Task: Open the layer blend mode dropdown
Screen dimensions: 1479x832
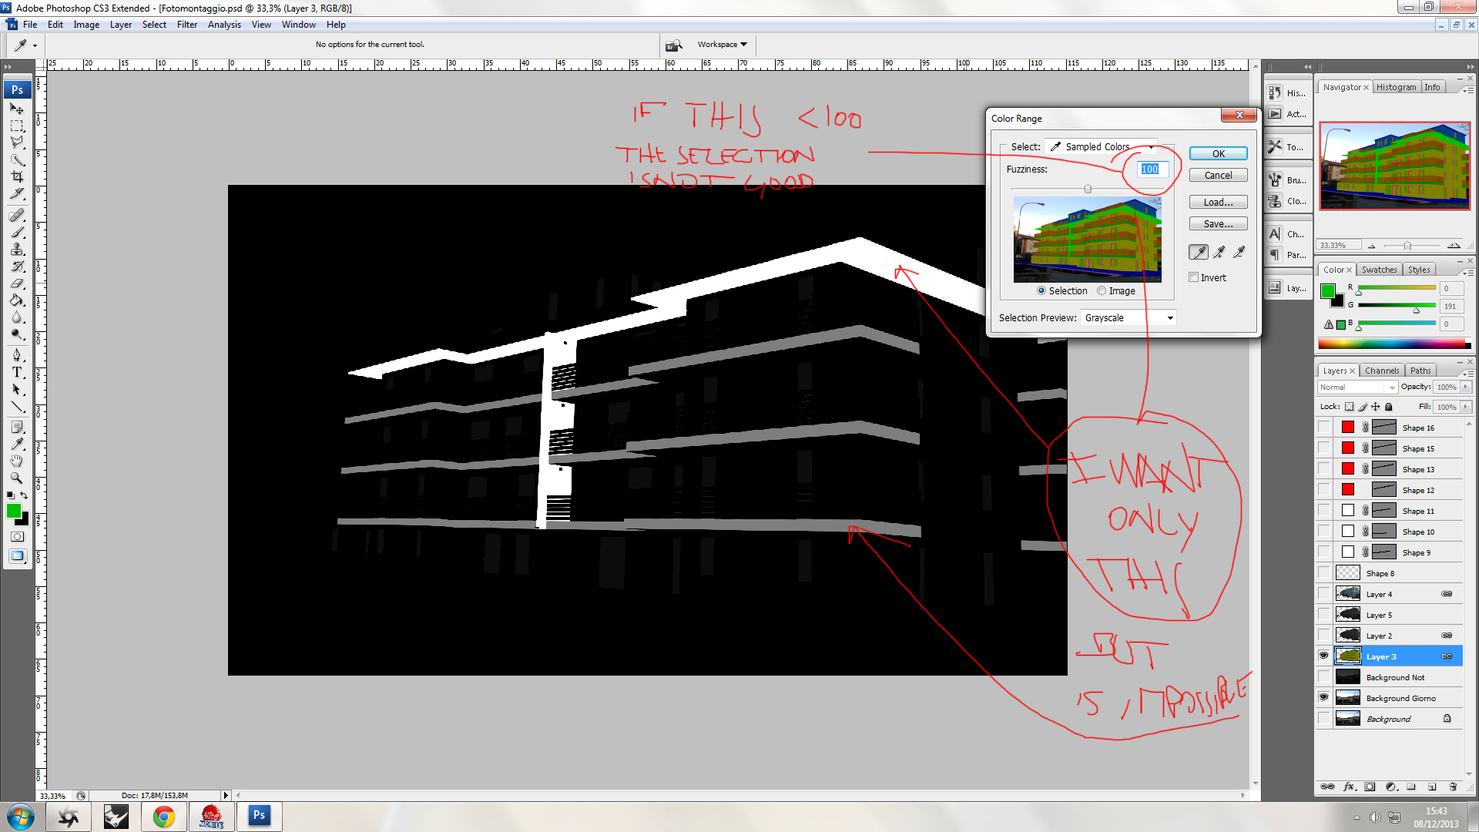Action: point(1357,387)
